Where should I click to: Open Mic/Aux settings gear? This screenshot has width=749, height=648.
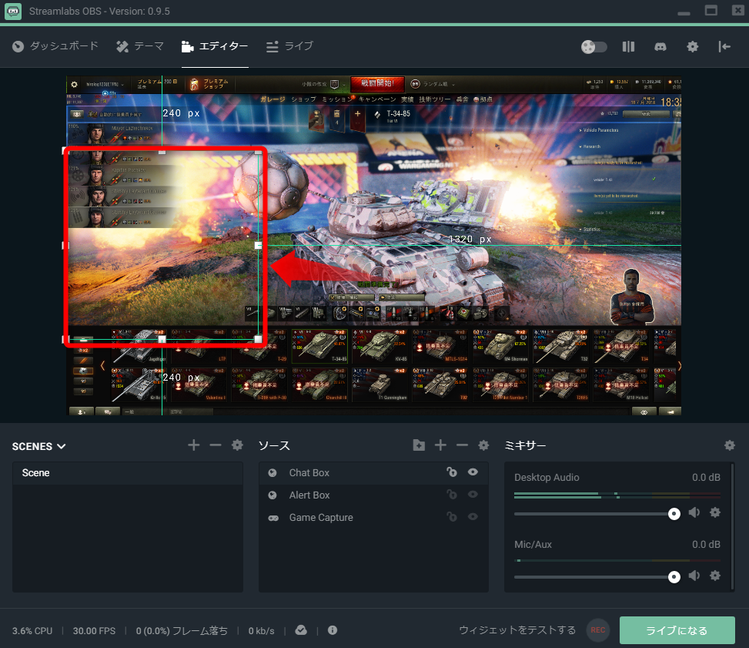click(715, 576)
